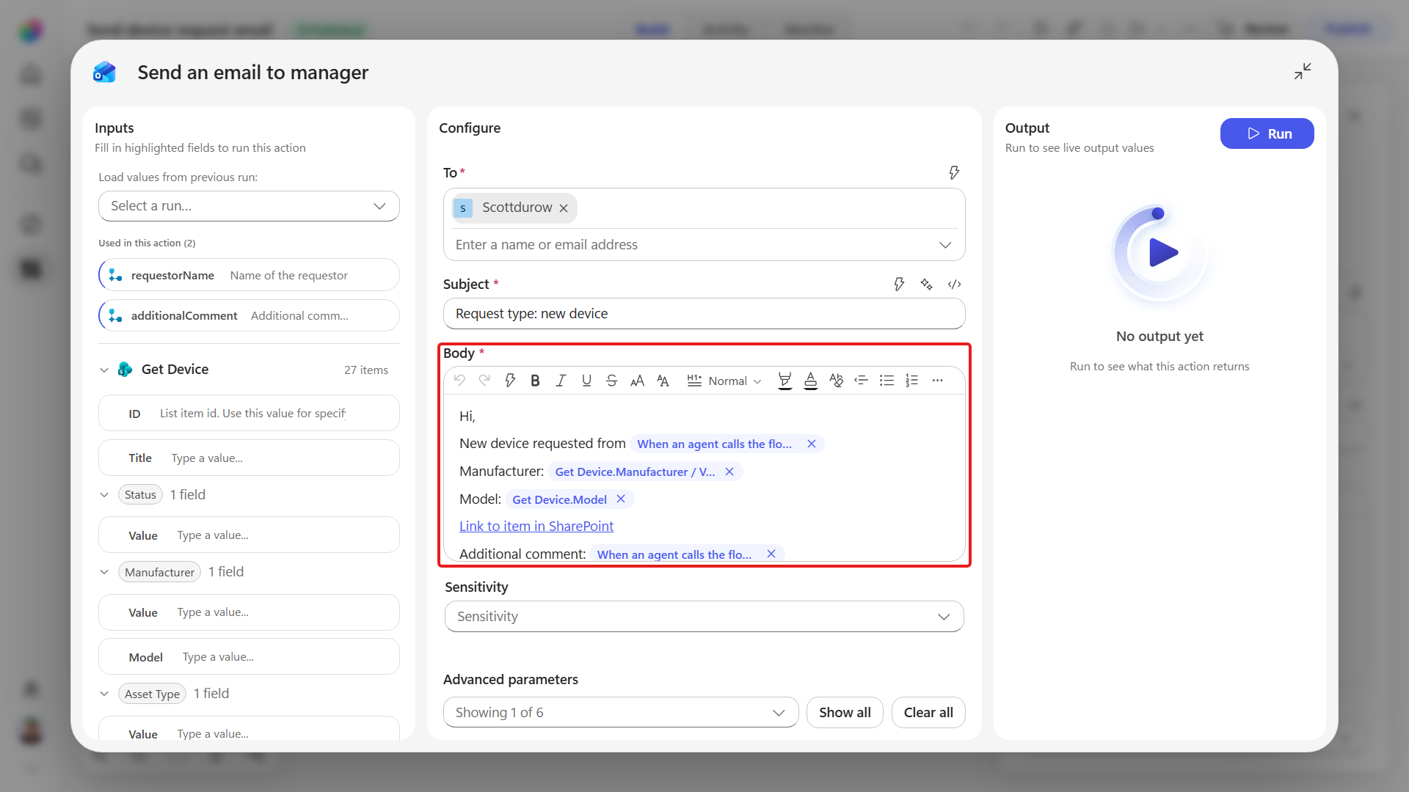The image size is (1409, 792).
Task: Run the action with the Run button
Action: tap(1267, 133)
